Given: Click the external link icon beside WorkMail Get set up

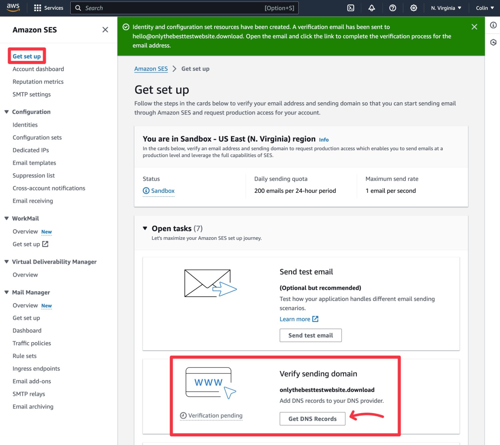Looking at the screenshot, I should click(x=45, y=244).
